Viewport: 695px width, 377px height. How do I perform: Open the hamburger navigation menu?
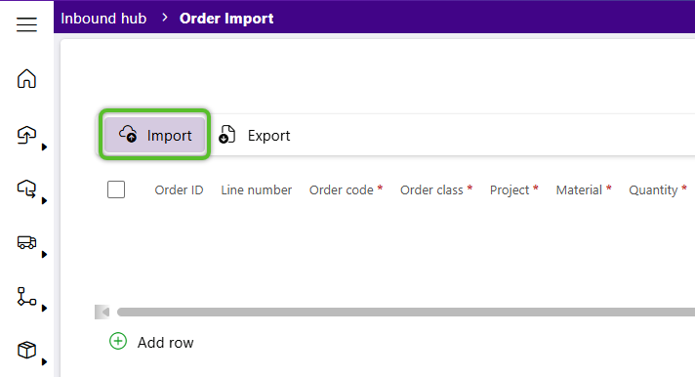[26, 24]
